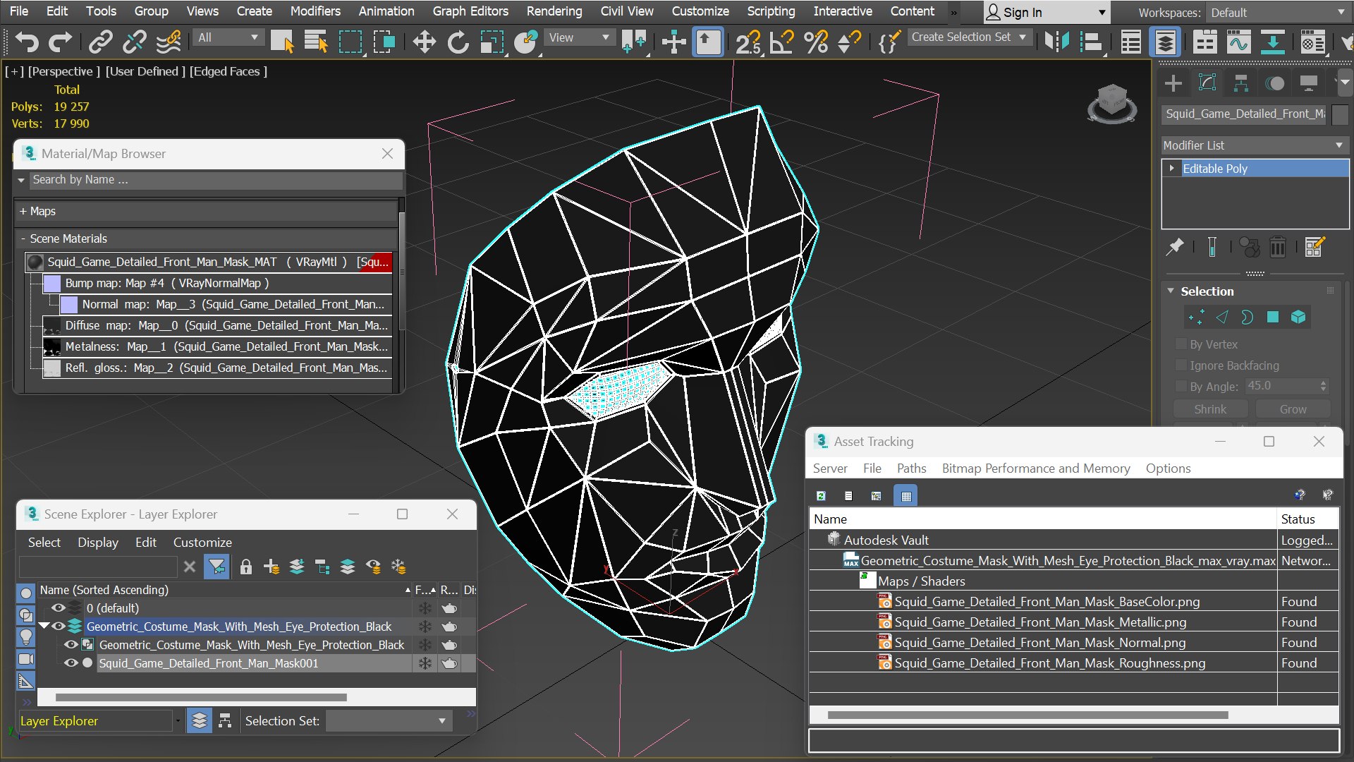Screen dimensions: 1354x762
Task: Choose Rectangular Selection Region tool
Action: pos(350,42)
